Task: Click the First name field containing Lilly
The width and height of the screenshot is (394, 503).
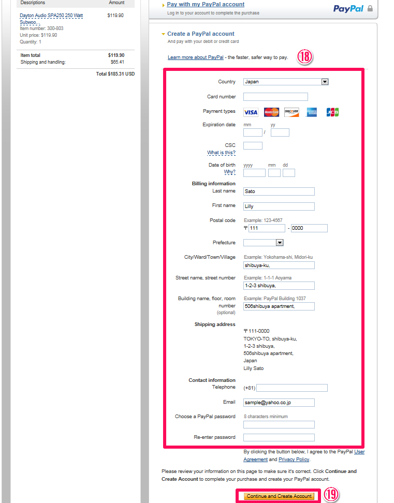Action: pyautogui.click(x=279, y=206)
